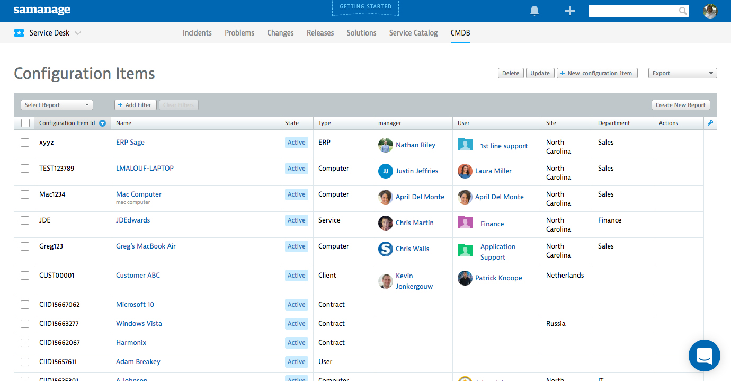This screenshot has height=381, width=731.
Task: Click Chris Walls' S avatar
Action: point(386,249)
